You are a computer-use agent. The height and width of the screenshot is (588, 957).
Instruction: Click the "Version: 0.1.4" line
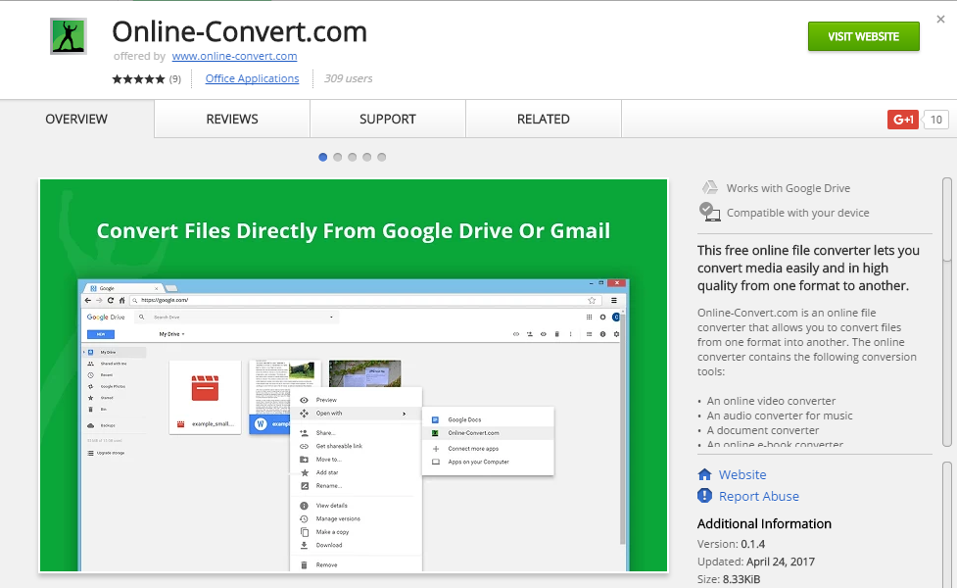point(731,544)
